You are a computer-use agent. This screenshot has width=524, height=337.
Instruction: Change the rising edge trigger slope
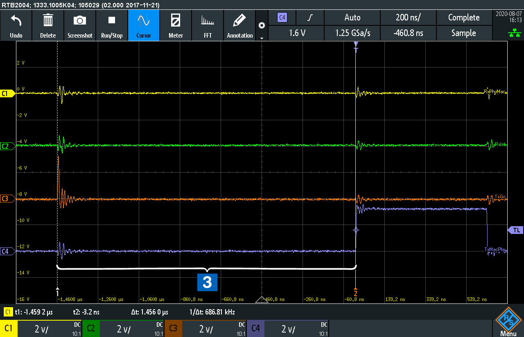pyautogui.click(x=310, y=18)
